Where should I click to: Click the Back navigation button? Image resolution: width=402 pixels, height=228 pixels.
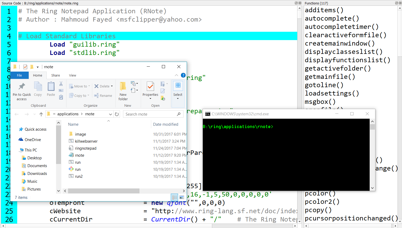[x=17, y=114]
